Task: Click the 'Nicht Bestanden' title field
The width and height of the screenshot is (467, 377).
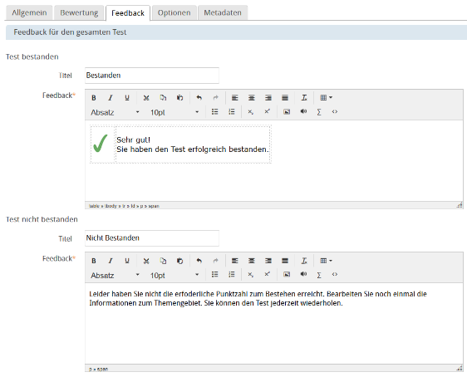Action: pos(152,238)
